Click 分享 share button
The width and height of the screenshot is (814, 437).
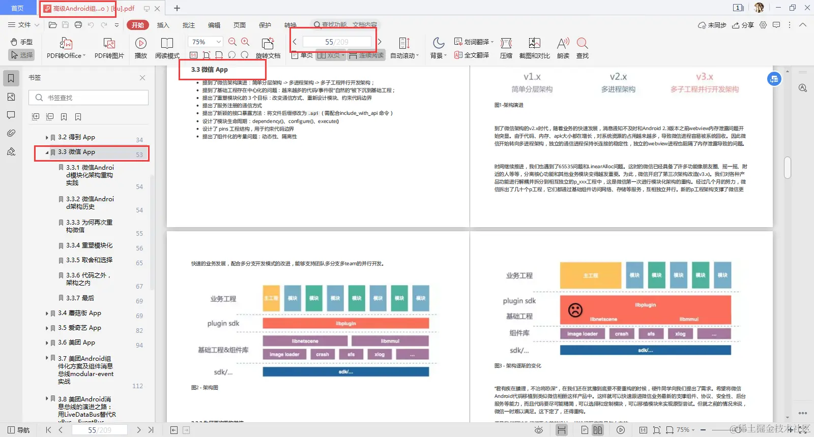pos(743,25)
